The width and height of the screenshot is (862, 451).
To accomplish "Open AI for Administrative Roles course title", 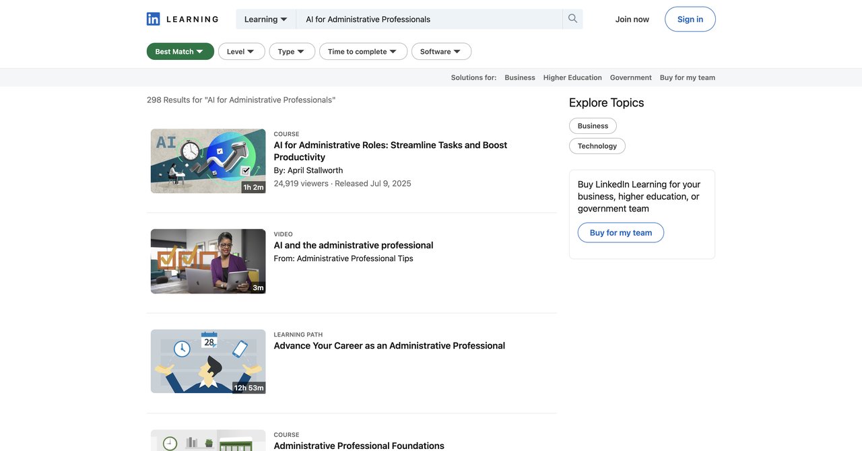I will 391,151.
